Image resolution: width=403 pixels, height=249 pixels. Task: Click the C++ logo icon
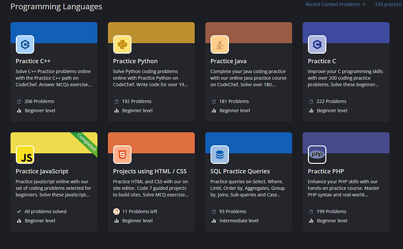tap(25, 44)
